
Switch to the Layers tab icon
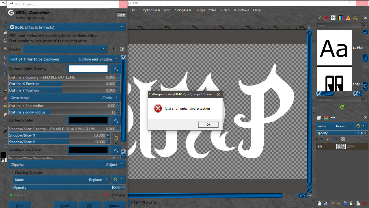click(x=319, y=118)
